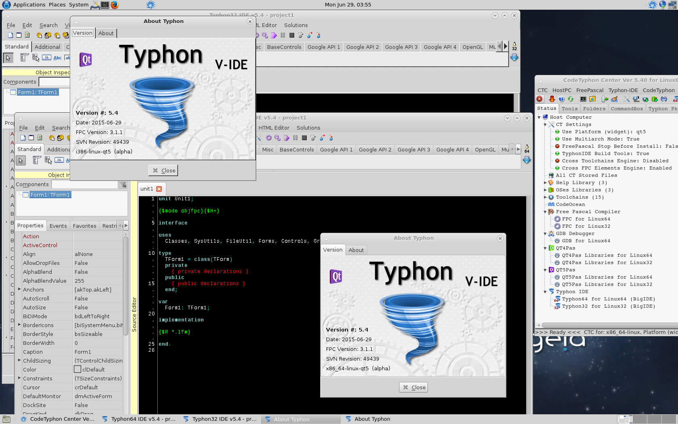Close the unit1 editor tab
This screenshot has width=678, height=424.
(159, 189)
